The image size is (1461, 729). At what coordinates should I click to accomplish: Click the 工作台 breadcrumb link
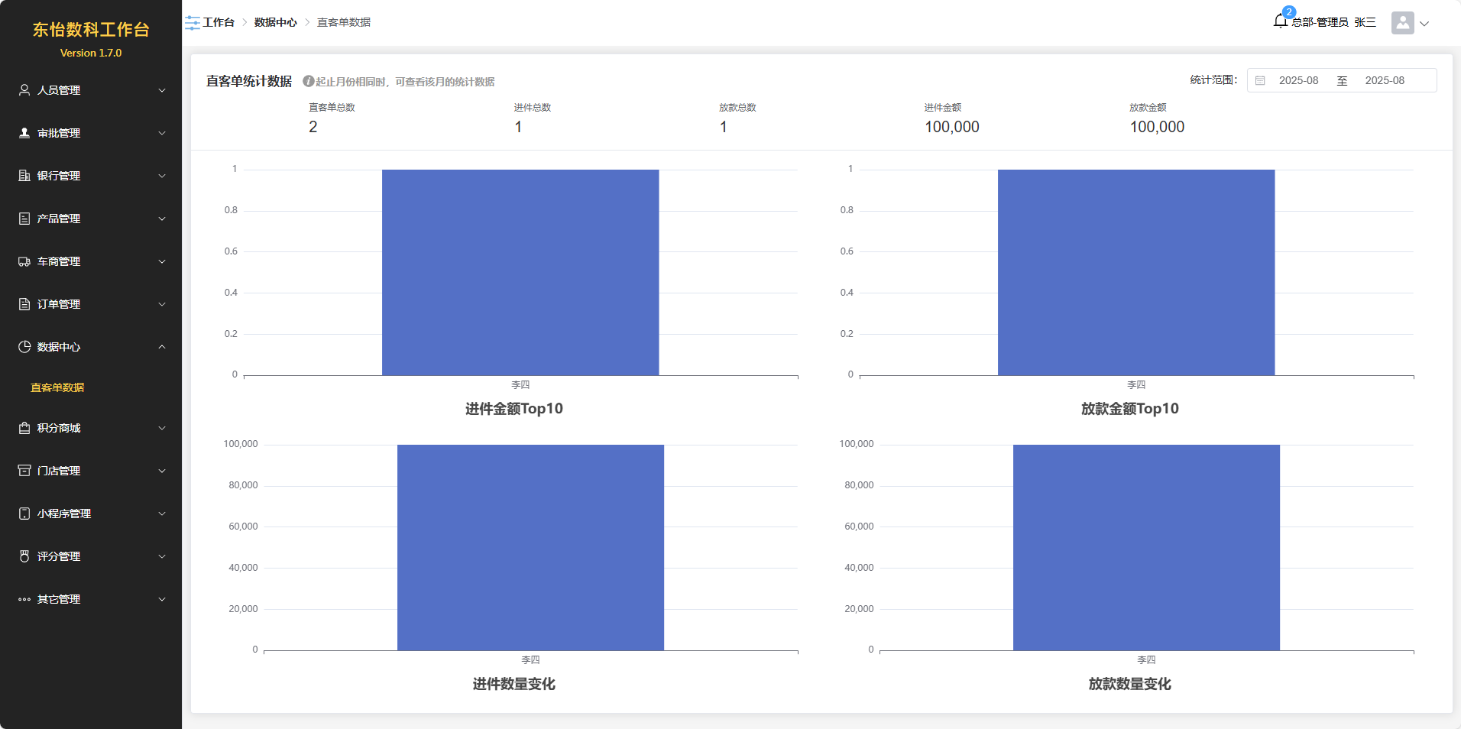(219, 22)
